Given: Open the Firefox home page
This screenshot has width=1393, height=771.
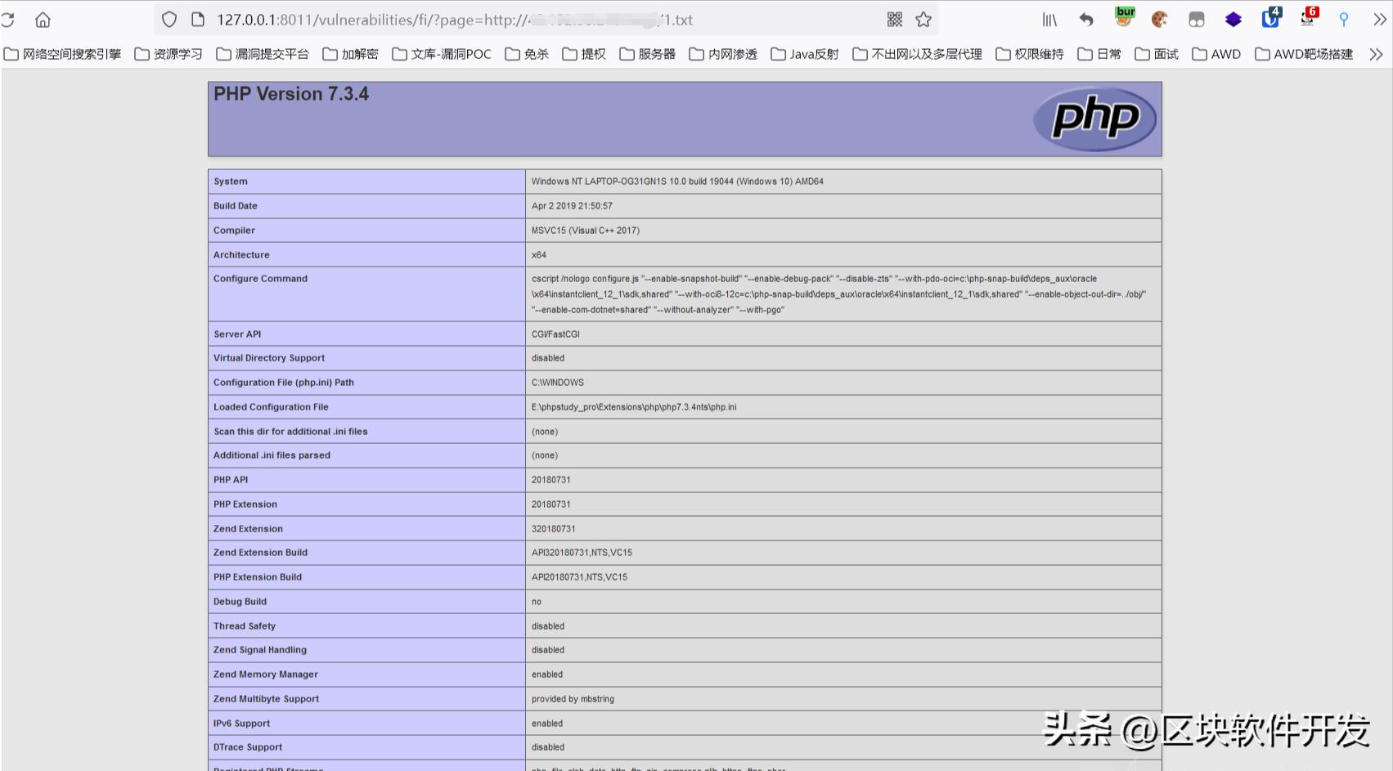Looking at the screenshot, I should [x=41, y=19].
